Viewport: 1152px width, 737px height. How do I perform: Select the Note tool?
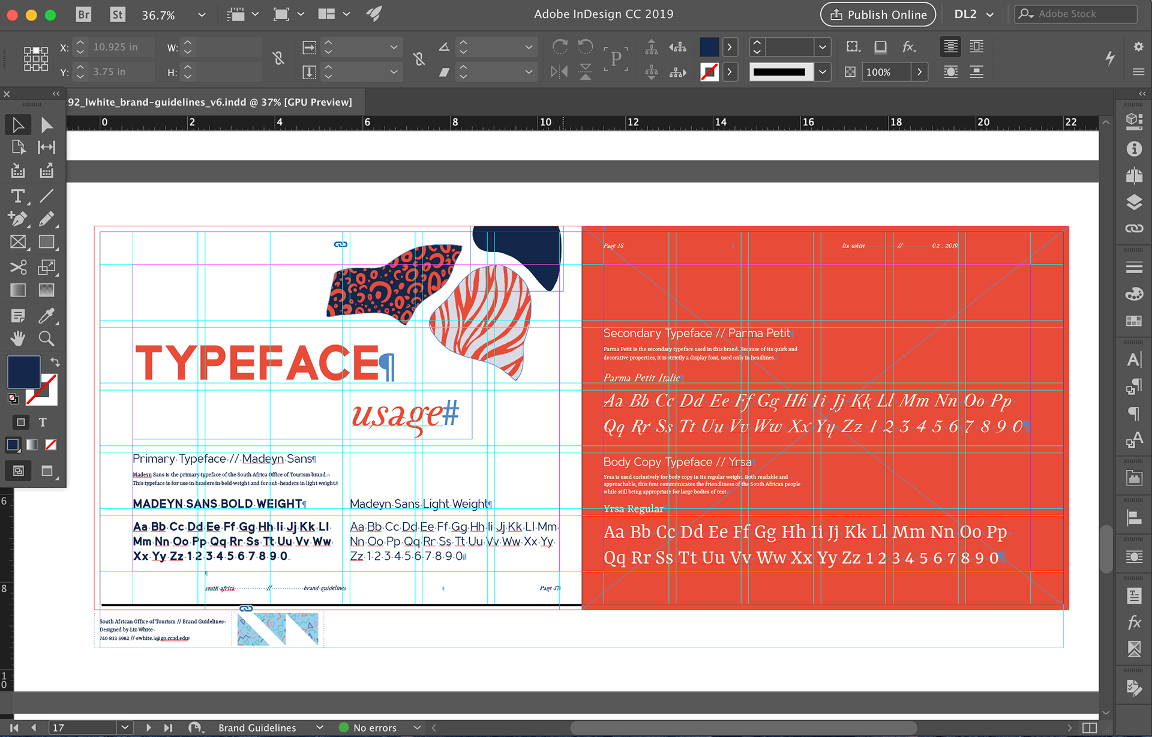point(18,316)
